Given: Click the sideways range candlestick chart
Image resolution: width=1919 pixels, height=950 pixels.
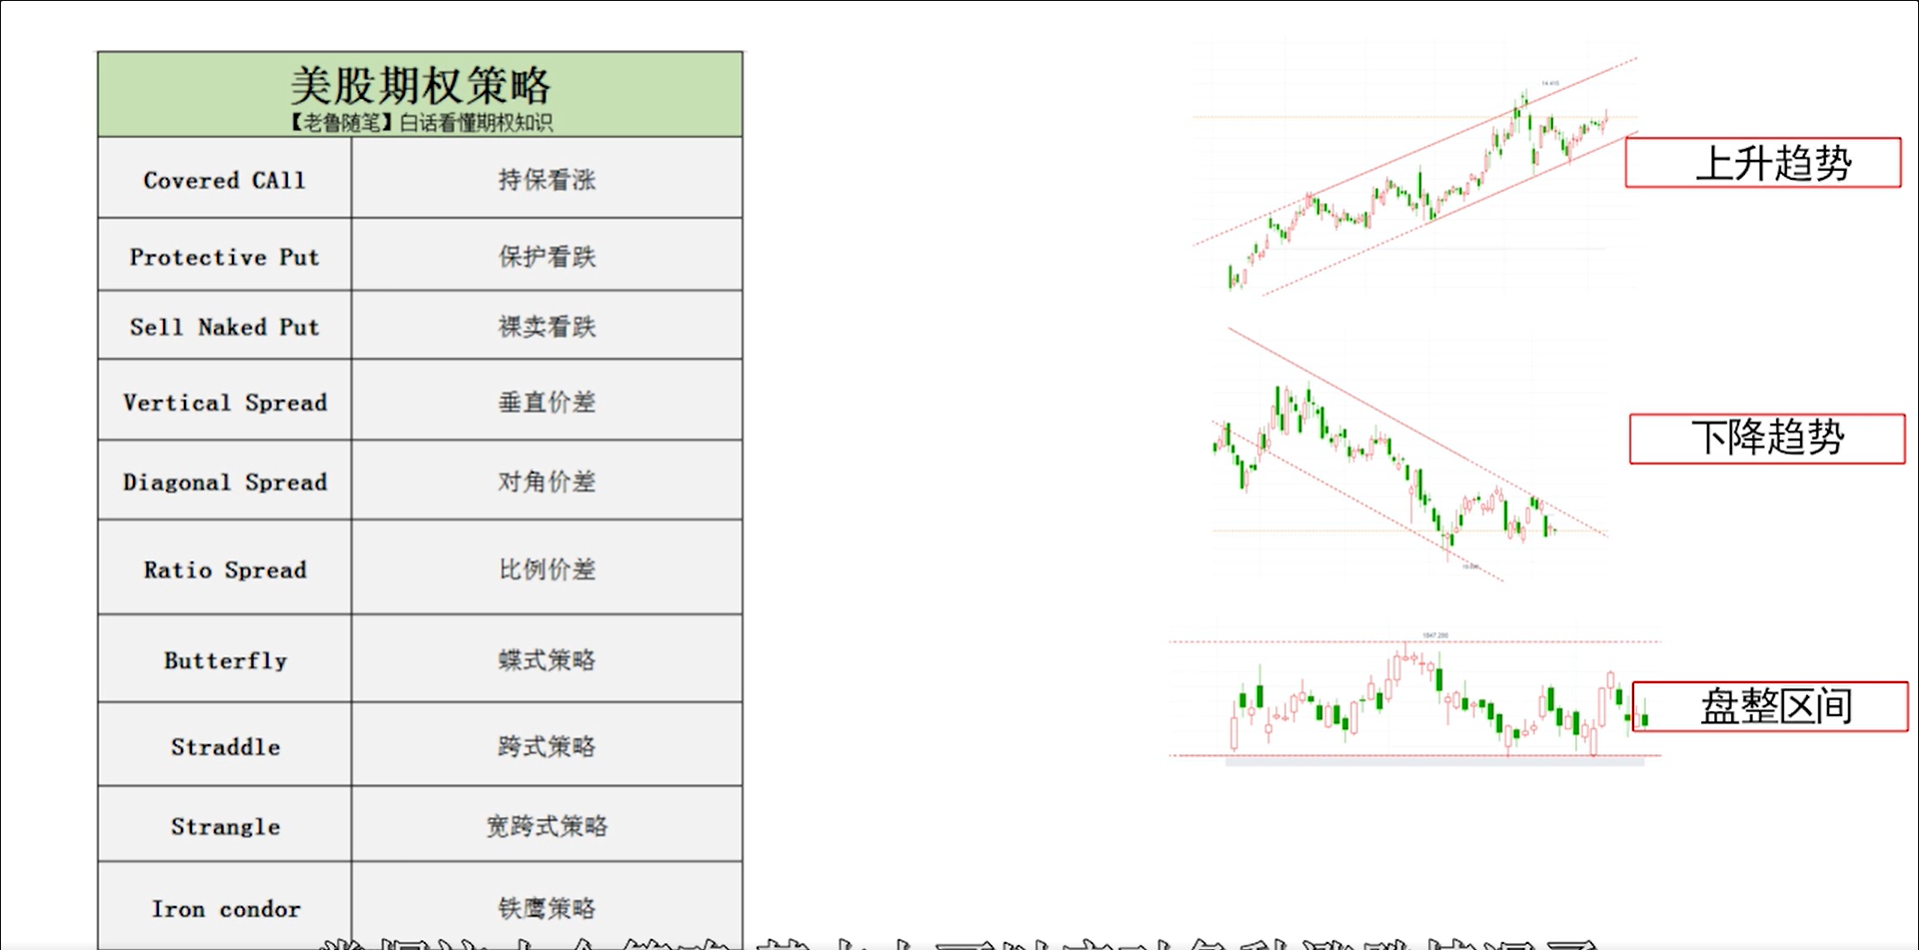Looking at the screenshot, I should coord(1415,699).
